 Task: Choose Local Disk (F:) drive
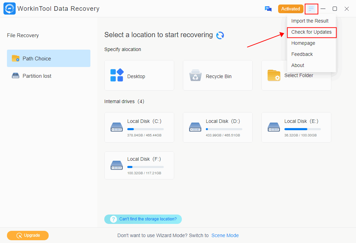click(139, 165)
